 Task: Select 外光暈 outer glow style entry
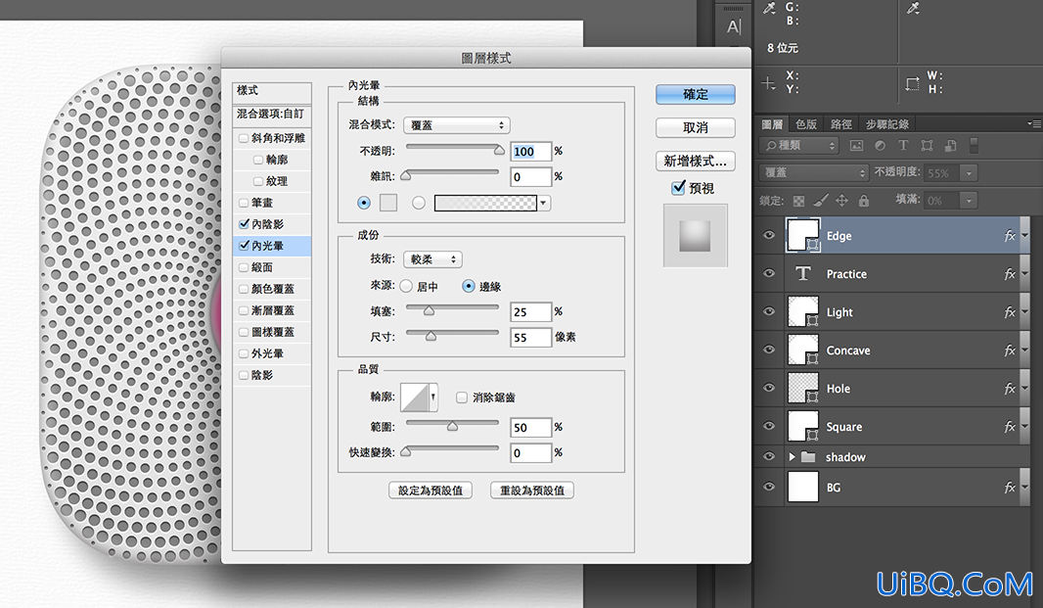pyautogui.click(x=273, y=353)
